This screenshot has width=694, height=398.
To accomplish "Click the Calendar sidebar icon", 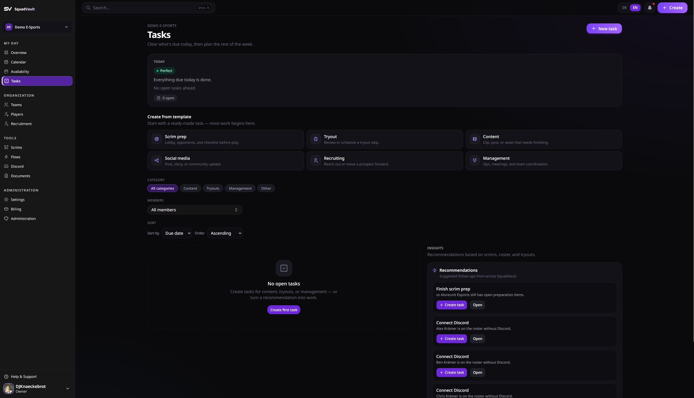I will point(6,62).
